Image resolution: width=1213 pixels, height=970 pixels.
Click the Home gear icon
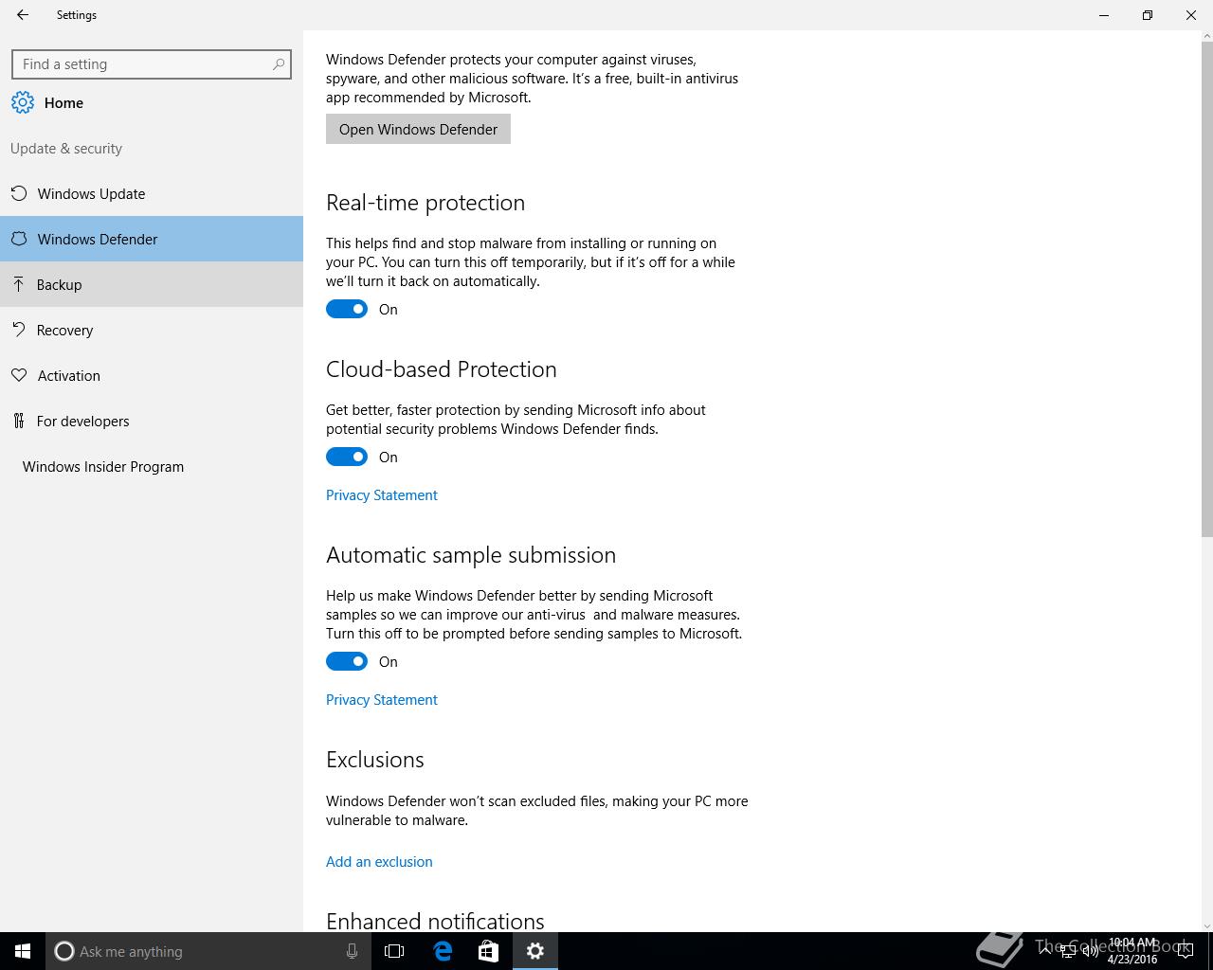tap(23, 102)
